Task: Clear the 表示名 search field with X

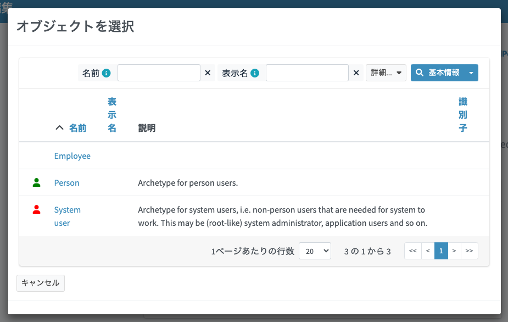Action: (x=356, y=73)
